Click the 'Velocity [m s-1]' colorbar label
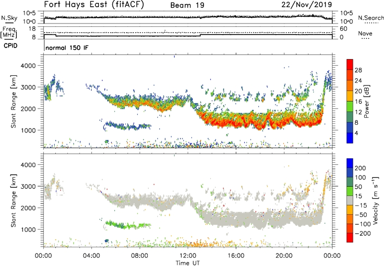Image resolution: width=384 pixels, height=266 pixels. 375,200
